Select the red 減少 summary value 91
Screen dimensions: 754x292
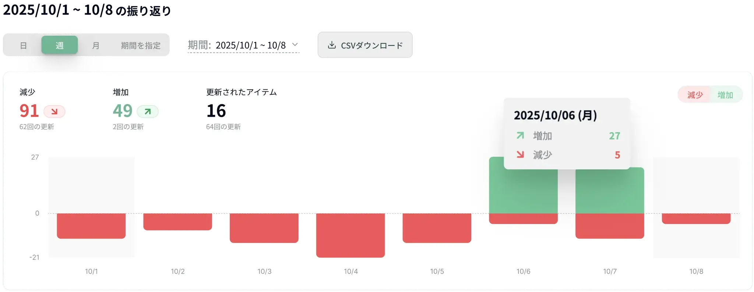point(29,110)
